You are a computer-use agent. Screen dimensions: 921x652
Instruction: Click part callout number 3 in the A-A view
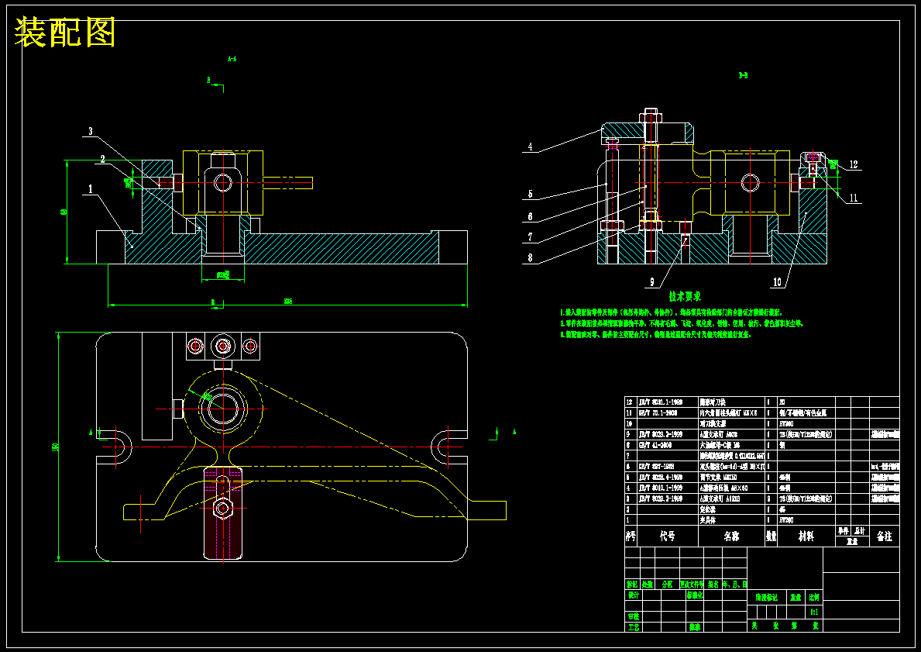[91, 131]
